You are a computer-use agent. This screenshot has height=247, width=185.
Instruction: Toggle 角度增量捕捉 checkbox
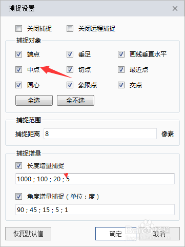[x=18, y=196]
